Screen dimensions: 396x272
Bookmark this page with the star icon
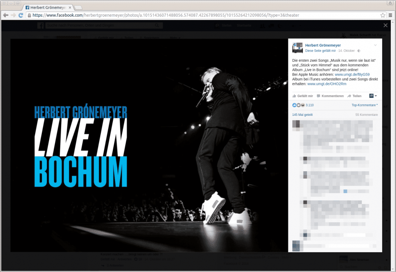click(383, 15)
